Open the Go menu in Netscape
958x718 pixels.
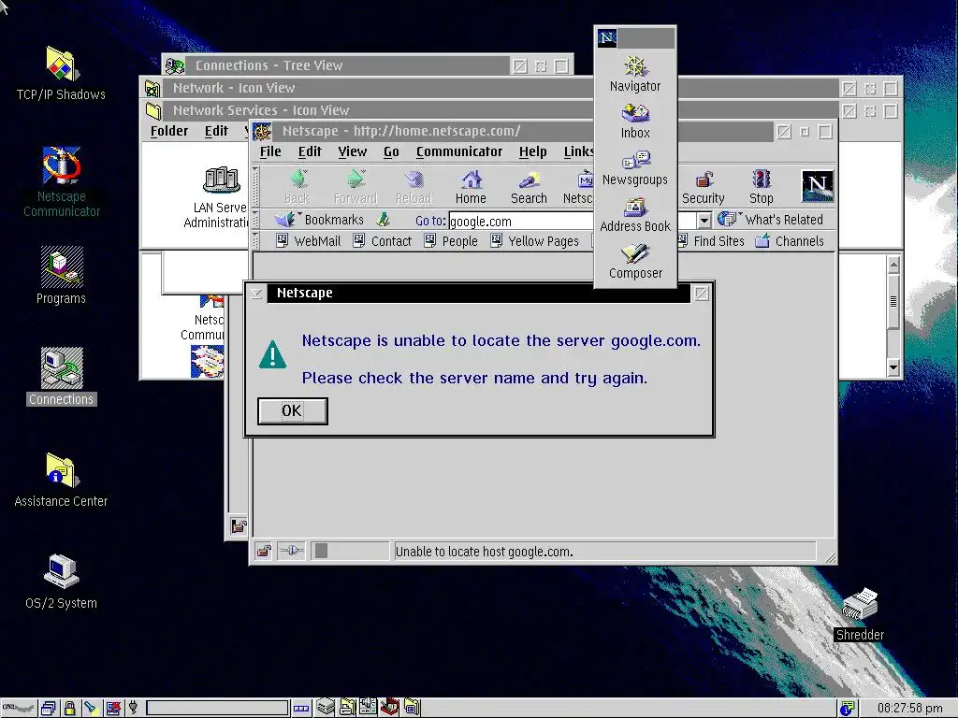coord(391,151)
